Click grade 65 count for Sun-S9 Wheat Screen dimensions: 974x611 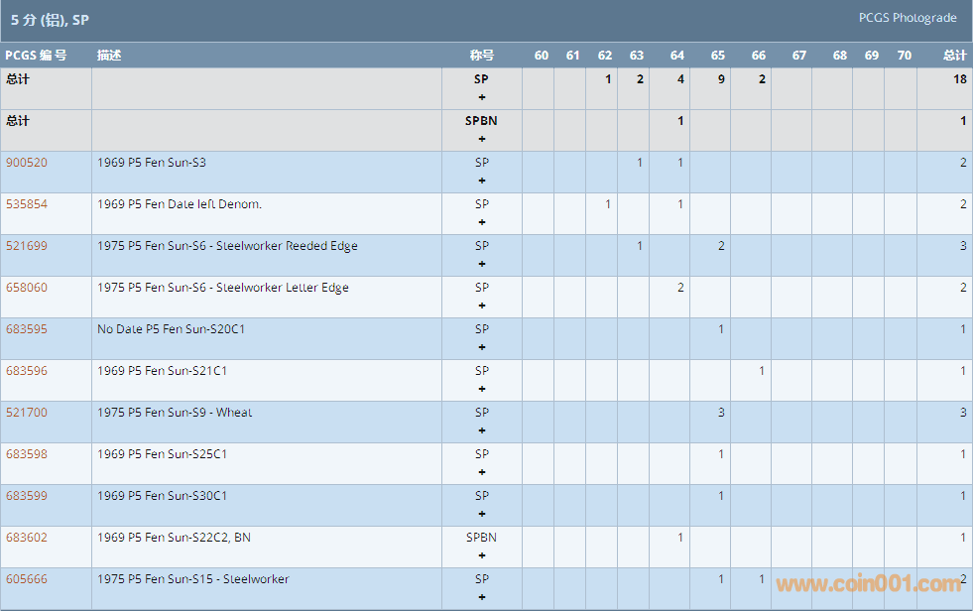[x=720, y=413]
